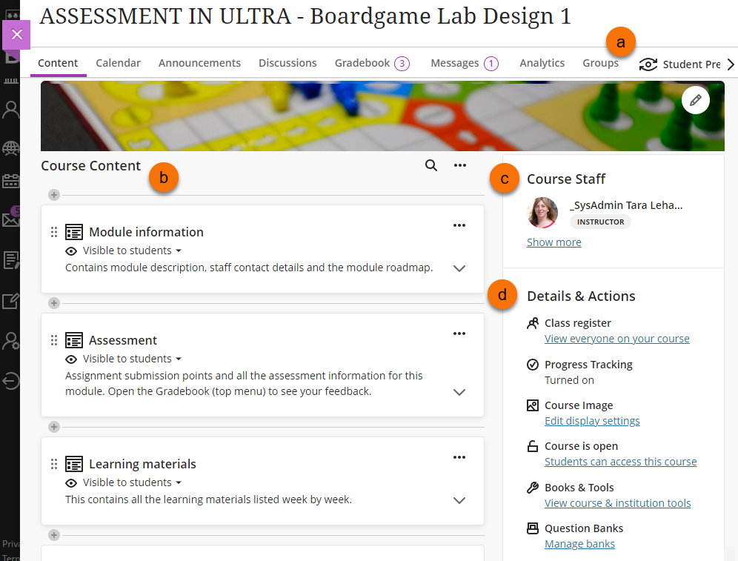Expand the Module information learning module
Image resolution: width=738 pixels, height=561 pixels.
tap(459, 268)
